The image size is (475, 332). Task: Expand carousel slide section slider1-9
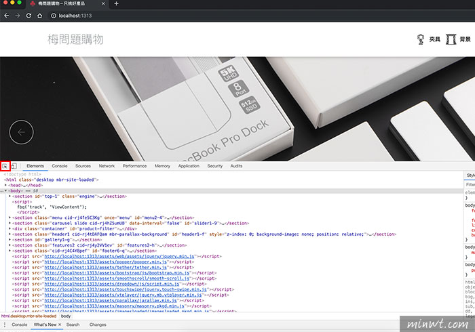[10, 223]
